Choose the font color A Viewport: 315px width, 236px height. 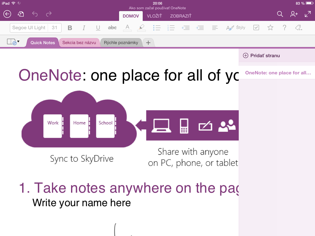point(127,28)
